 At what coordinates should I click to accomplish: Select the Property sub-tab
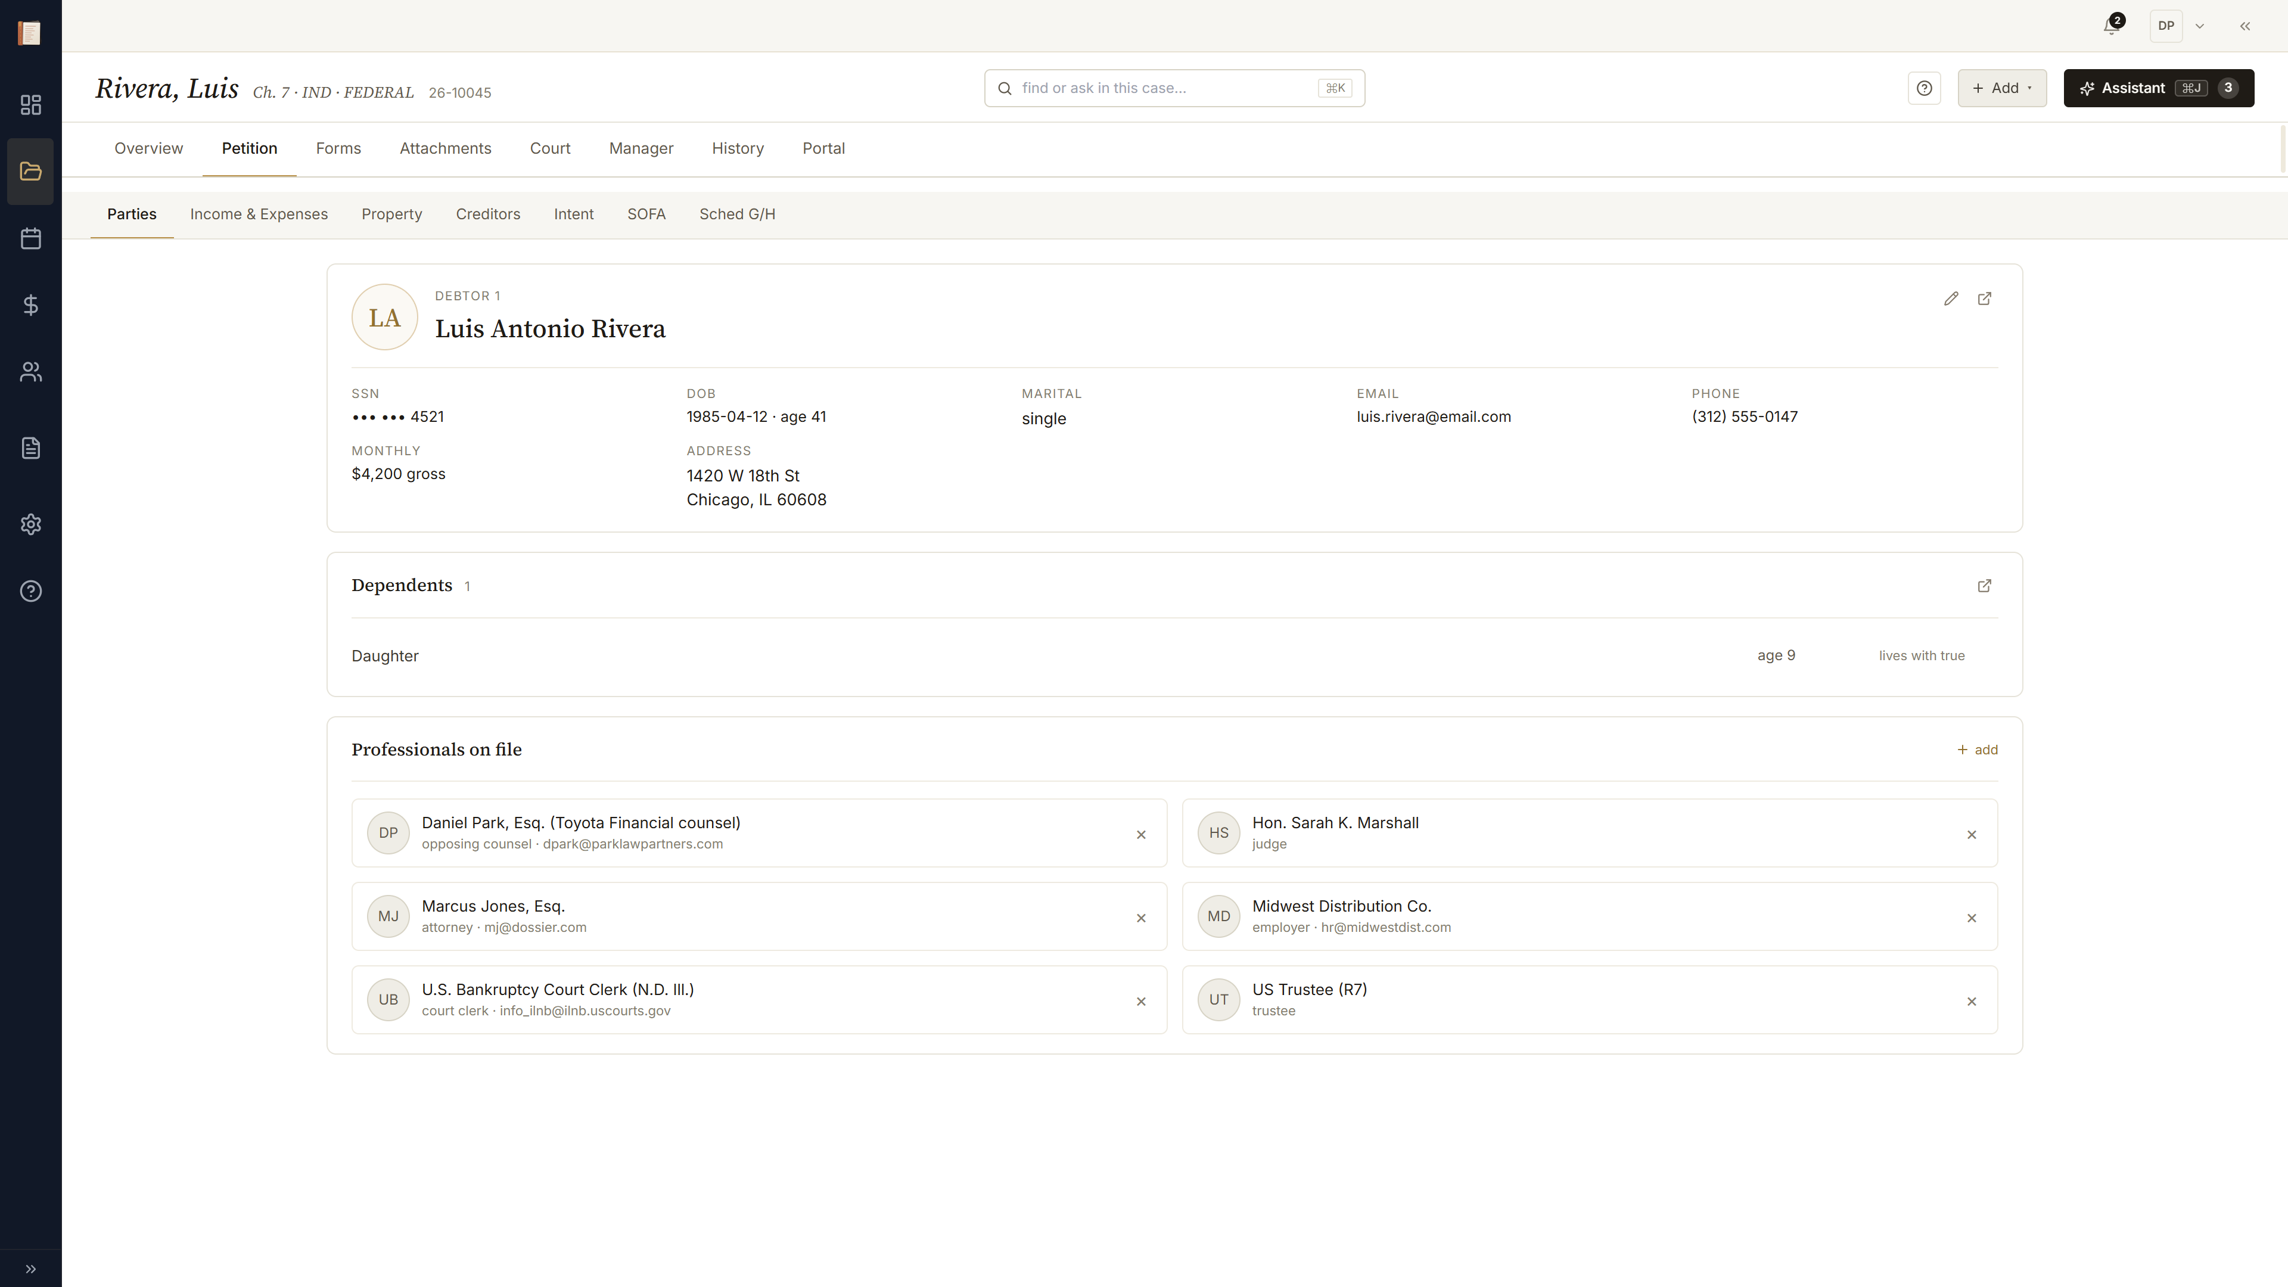tap(391, 214)
